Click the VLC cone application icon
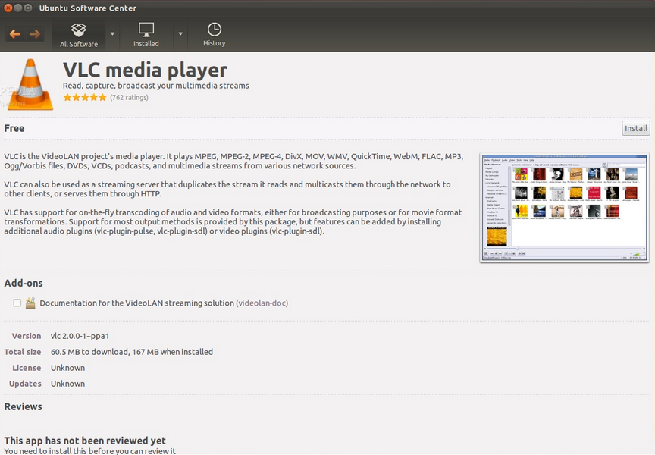655x455 pixels. pos(30,84)
